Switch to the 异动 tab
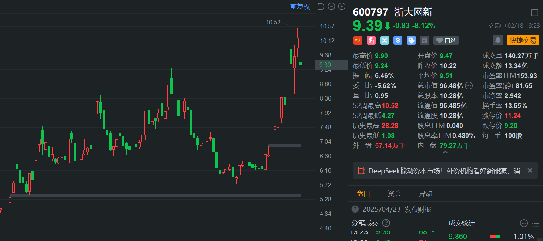 click(425, 193)
